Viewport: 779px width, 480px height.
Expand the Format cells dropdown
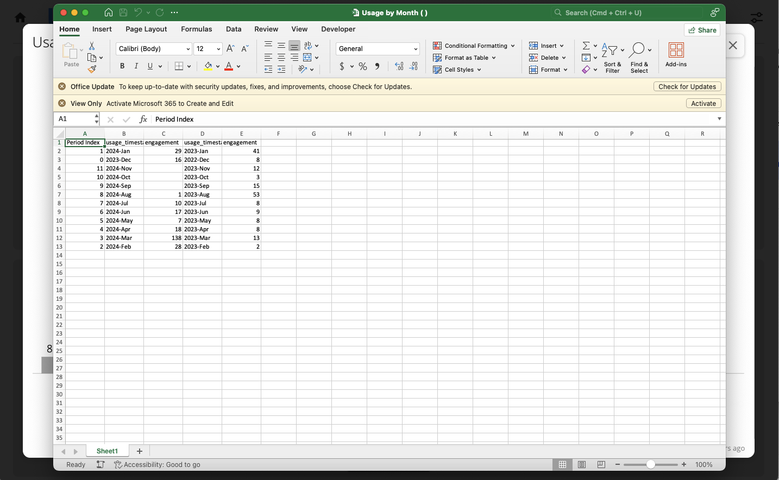(x=566, y=70)
